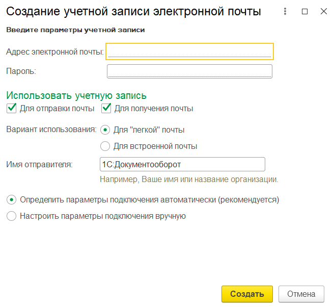Choose 'Настроить параметры подключения вручную' option
This screenshot has height=307, width=334.
coord(11,216)
